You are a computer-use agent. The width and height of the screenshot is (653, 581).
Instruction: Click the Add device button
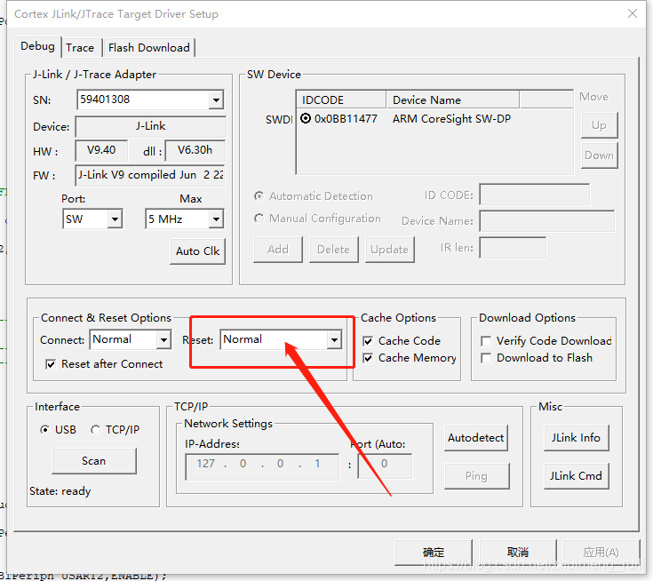point(278,250)
